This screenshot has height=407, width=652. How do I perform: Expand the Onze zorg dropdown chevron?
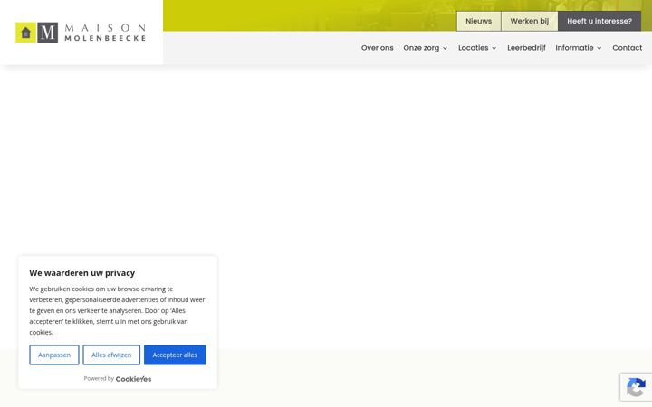point(445,48)
